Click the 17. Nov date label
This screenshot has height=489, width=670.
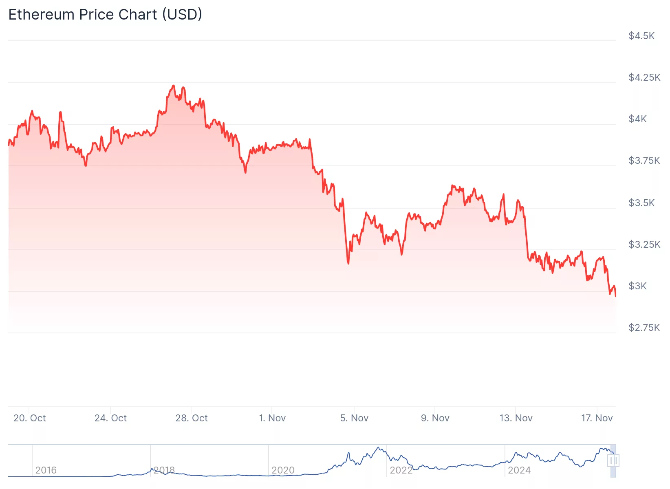pos(597,418)
